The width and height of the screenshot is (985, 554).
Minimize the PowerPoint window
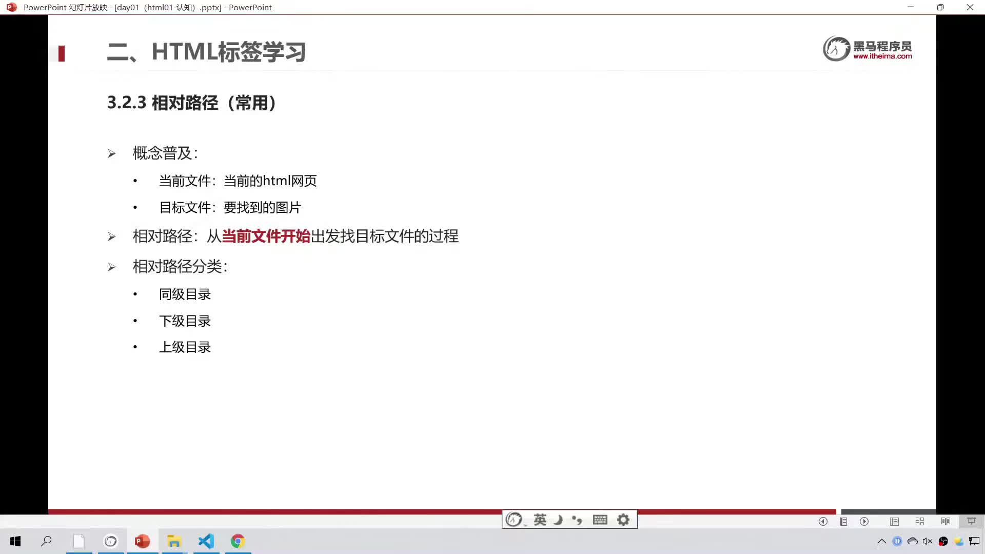(911, 7)
